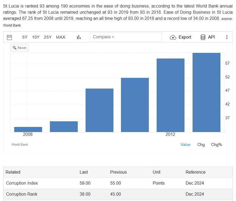Select the 5Y time range
Image resolution: width=236 pixels, height=201 pixels.
[25, 37]
